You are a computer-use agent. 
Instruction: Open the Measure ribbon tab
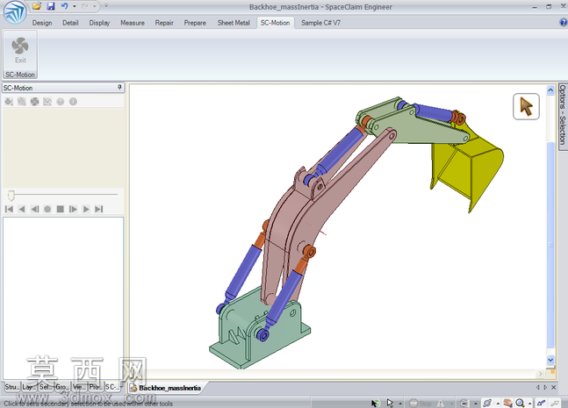click(133, 23)
